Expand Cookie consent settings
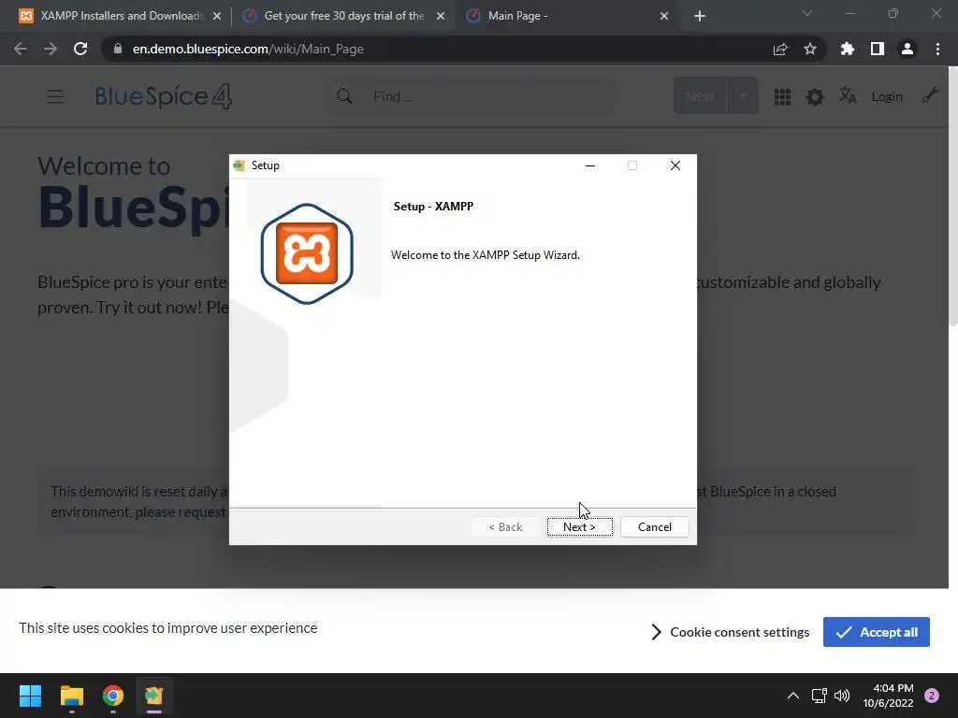This screenshot has width=958, height=718. (730, 632)
